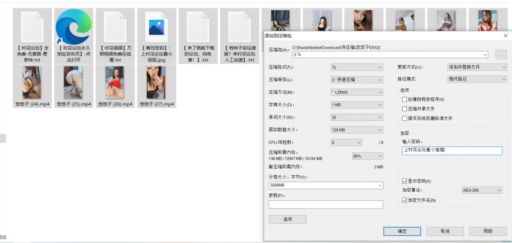Select the 【来了就能下载的论坛】 txt file
512x243 pixels.
pyautogui.click(x=198, y=36)
